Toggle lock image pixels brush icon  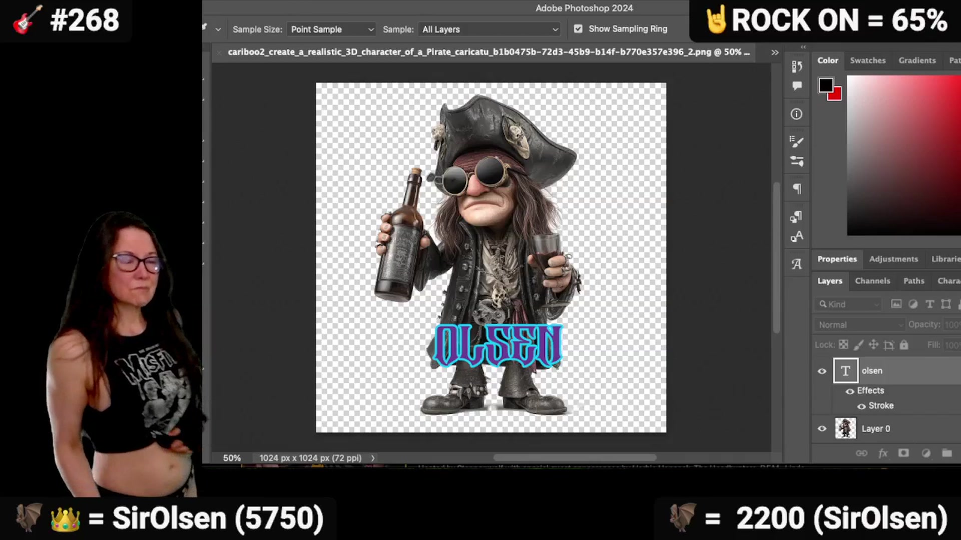[x=858, y=344]
